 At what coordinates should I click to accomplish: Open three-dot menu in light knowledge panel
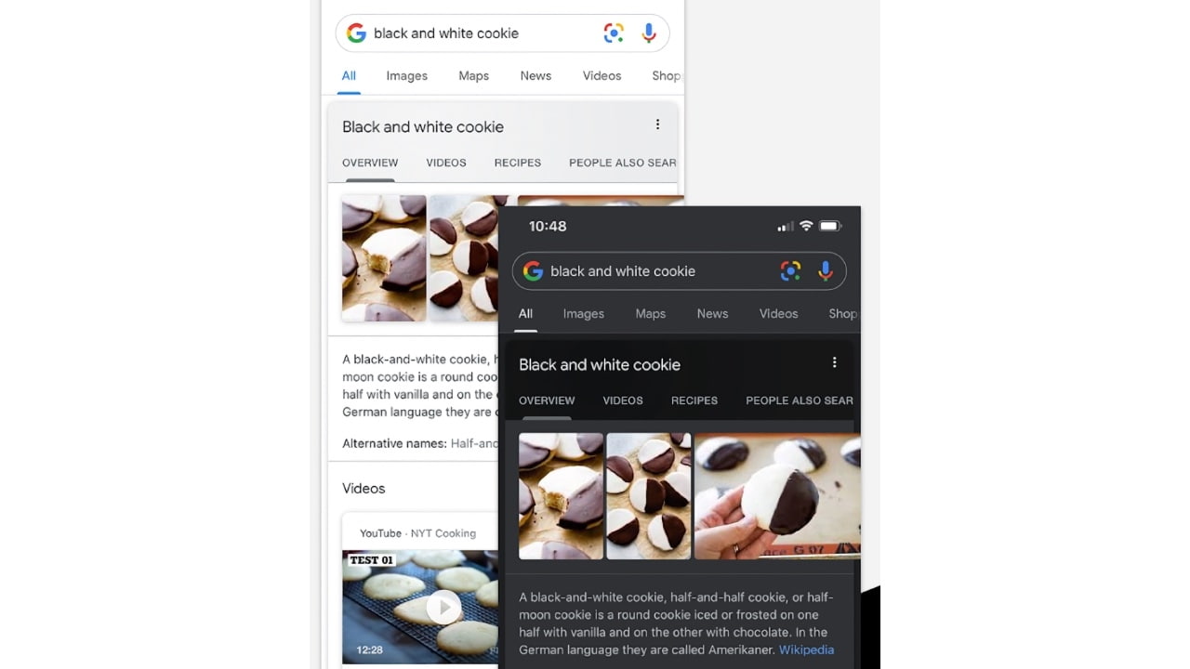tap(657, 125)
